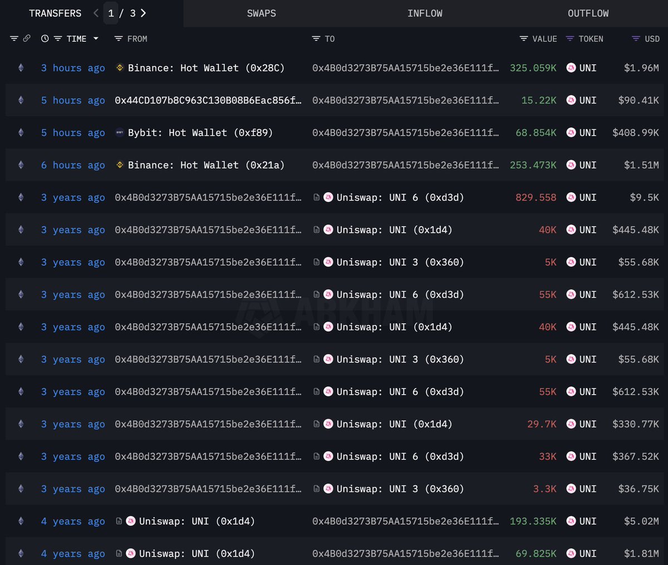This screenshot has width=668, height=565.
Task: Click the contract document icon in the $9.5K row
Action: [x=316, y=198]
